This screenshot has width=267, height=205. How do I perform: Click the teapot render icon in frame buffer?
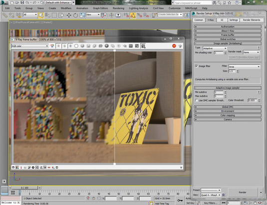(180, 46)
